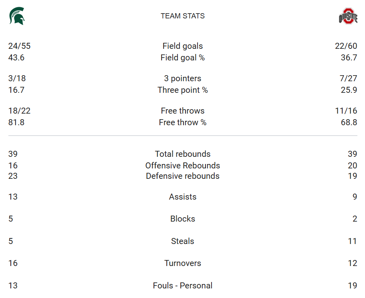Click the Free throw % label

tap(182, 122)
